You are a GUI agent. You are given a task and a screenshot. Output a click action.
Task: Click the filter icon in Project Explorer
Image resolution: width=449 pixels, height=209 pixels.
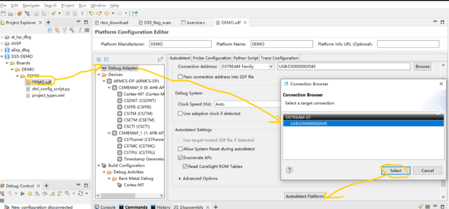point(65,30)
